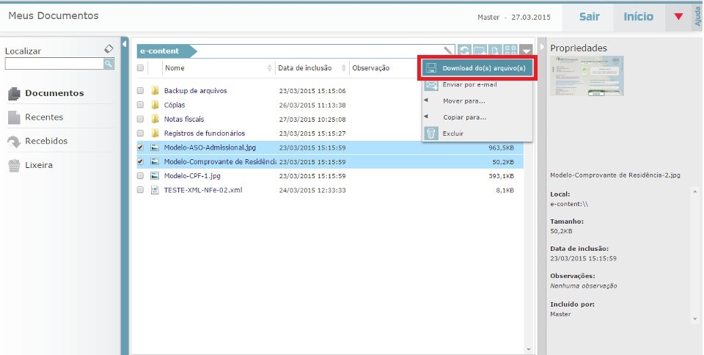
Task: Uncheck the Modelo-ASO-Admissional.jpg checkbox
Action: [140, 147]
